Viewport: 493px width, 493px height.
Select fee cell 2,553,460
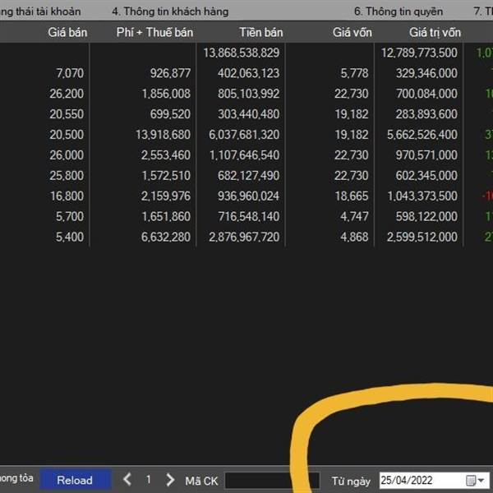(166, 155)
